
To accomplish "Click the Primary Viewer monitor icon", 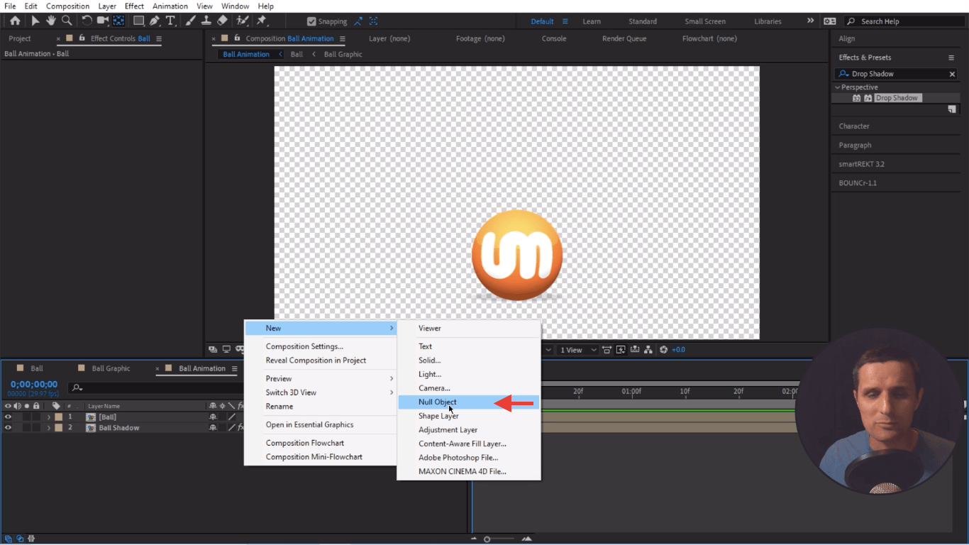I will (x=226, y=349).
